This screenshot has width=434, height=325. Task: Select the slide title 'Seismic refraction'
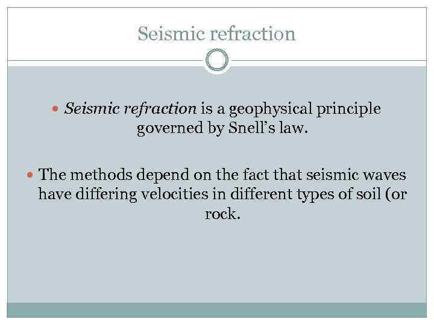pyautogui.click(x=216, y=34)
